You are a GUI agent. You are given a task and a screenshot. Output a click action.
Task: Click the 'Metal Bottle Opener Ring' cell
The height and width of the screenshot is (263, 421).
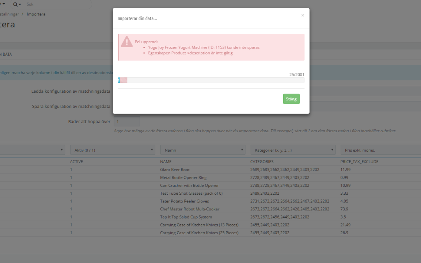(x=183, y=178)
